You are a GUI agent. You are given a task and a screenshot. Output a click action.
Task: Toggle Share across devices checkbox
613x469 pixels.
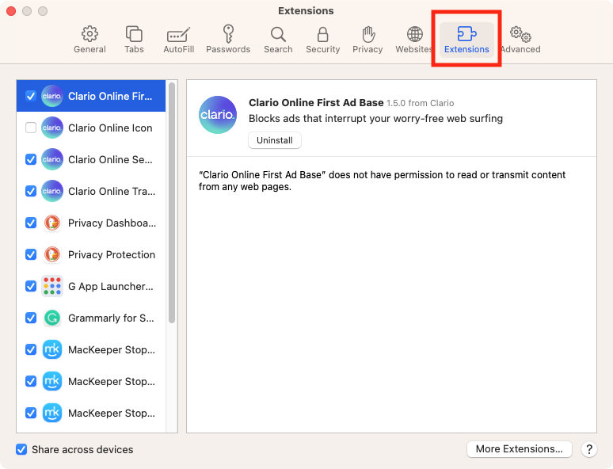coord(21,449)
